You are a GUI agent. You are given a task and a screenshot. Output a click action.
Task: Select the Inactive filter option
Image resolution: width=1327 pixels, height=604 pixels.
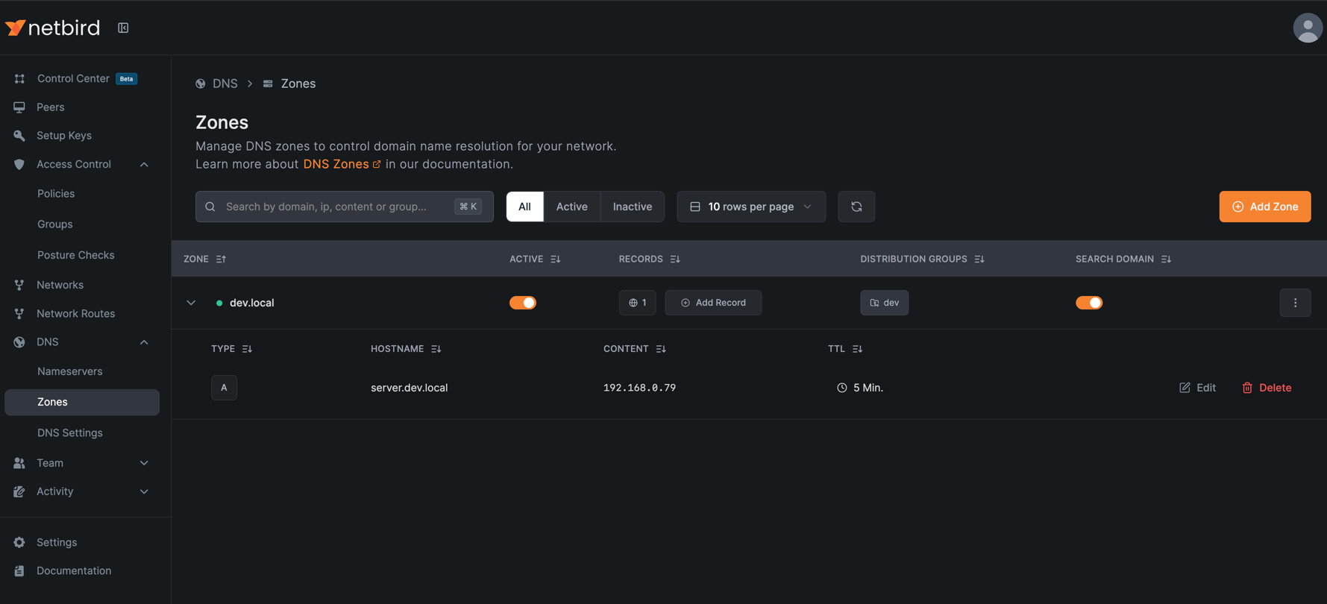pyautogui.click(x=632, y=207)
